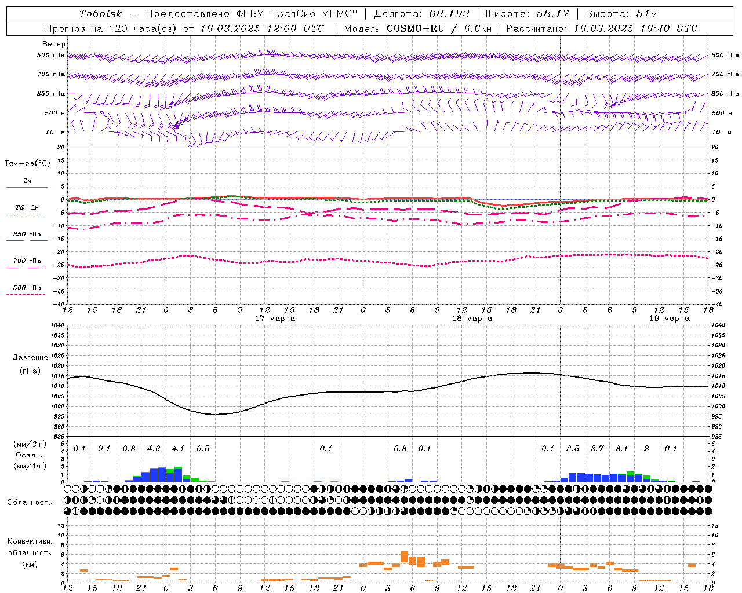Click the "Предоставлено ФГБУ ЗапСиб УГМС" provider text
742x593 pixels.
[x=252, y=14]
